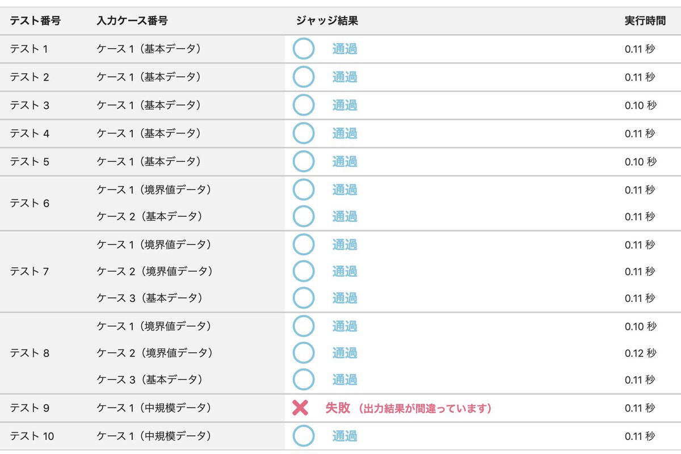Image resolution: width=681 pixels, height=454 pixels.
Task: Click the red X failure icon for テスト 9
Action: tap(300, 408)
